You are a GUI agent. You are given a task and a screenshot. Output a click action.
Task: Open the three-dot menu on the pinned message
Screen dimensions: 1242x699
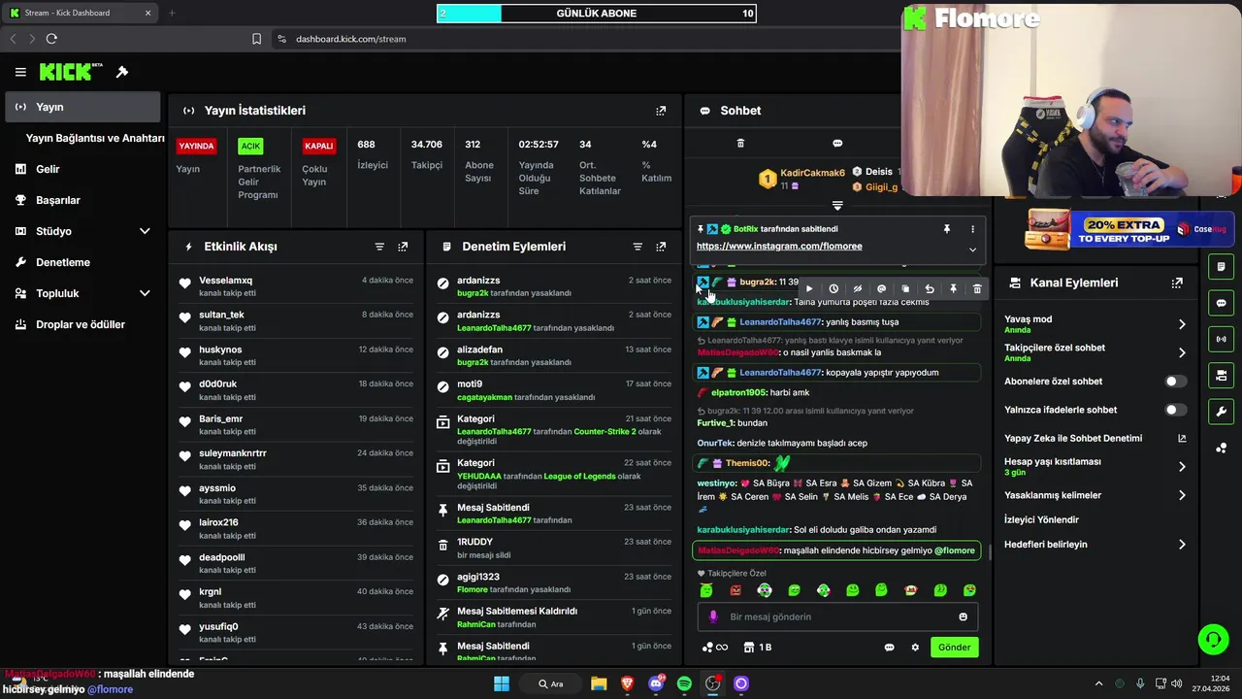pos(972,229)
